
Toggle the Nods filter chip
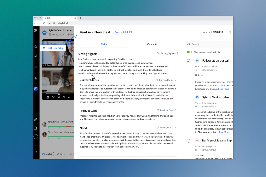tap(61, 154)
